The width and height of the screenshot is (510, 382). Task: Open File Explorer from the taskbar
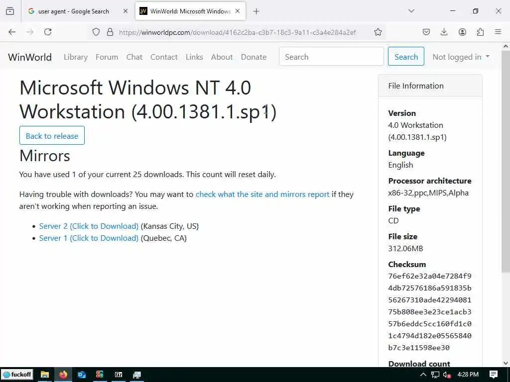click(x=44, y=375)
